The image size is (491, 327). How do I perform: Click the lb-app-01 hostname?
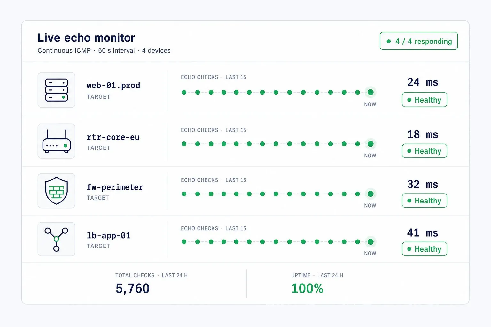pyautogui.click(x=108, y=236)
